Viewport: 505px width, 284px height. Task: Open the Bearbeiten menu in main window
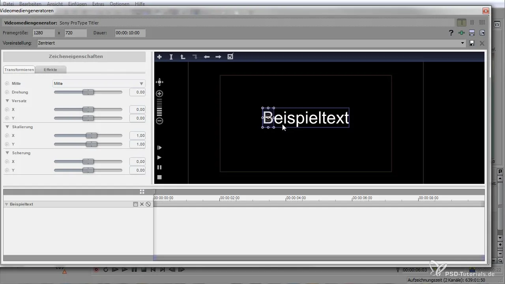[x=30, y=4]
